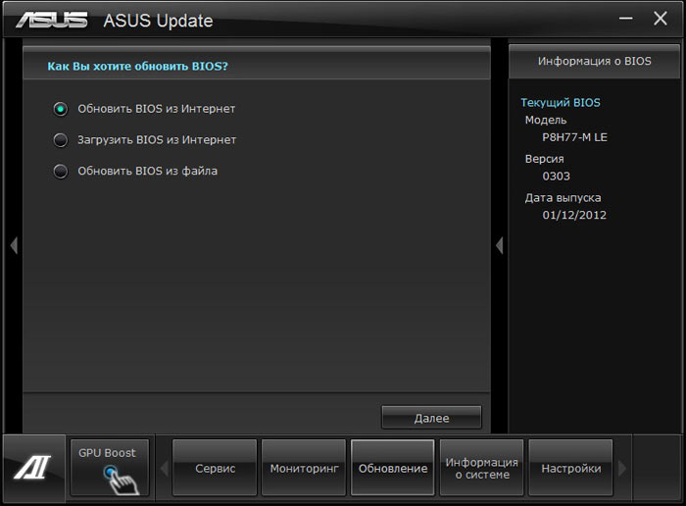This screenshot has height=506, width=686.
Task: Open Информация о системе section
Action: pyautogui.click(x=482, y=468)
